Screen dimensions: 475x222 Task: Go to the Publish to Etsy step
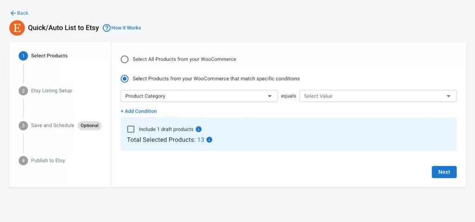pyautogui.click(x=48, y=160)
